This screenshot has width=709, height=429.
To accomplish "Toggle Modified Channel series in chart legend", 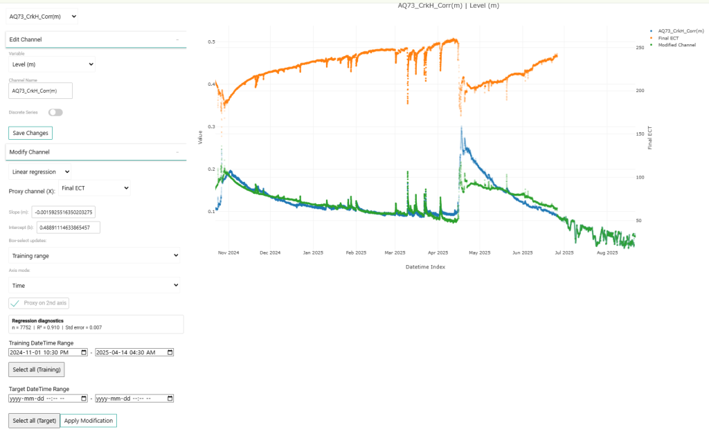I will pyautogui.click(x=676, y=45).
